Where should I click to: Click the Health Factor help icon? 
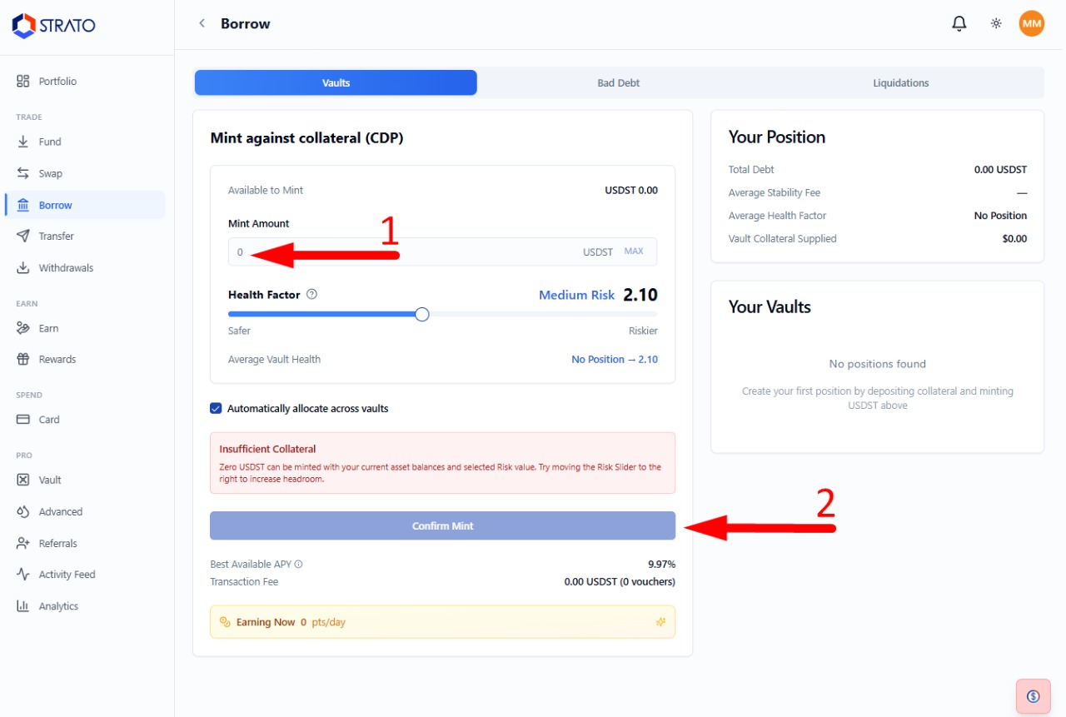312,294
